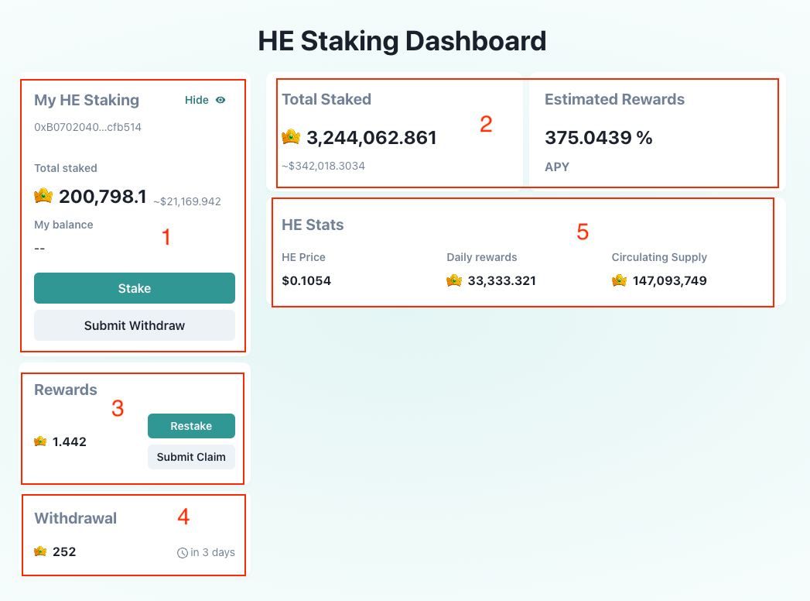Click the Submit Withdraw button
The image size is (810, 601).
click(x=134, y=325)
